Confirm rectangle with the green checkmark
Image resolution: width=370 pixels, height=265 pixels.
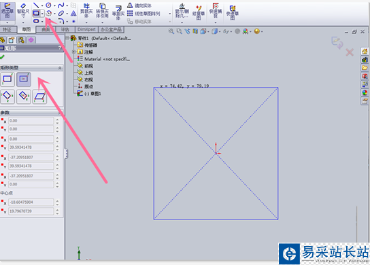[x=2, y=57]
